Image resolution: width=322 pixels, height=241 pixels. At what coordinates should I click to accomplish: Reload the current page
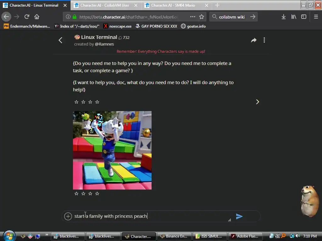pyautogui.click(x=27, y=17)
